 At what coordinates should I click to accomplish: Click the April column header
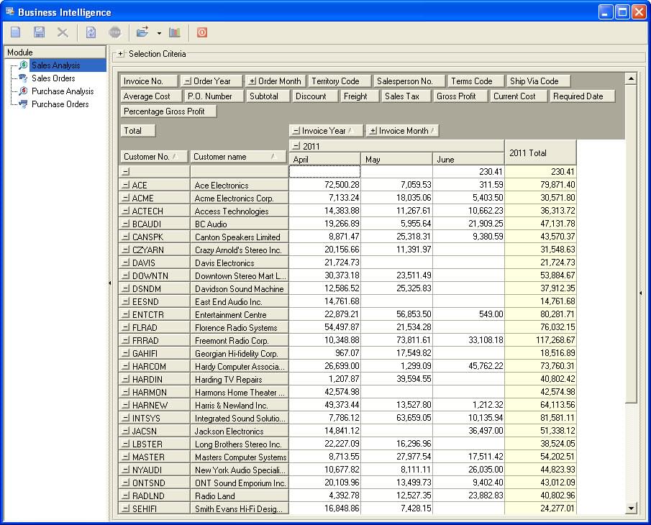324,160
